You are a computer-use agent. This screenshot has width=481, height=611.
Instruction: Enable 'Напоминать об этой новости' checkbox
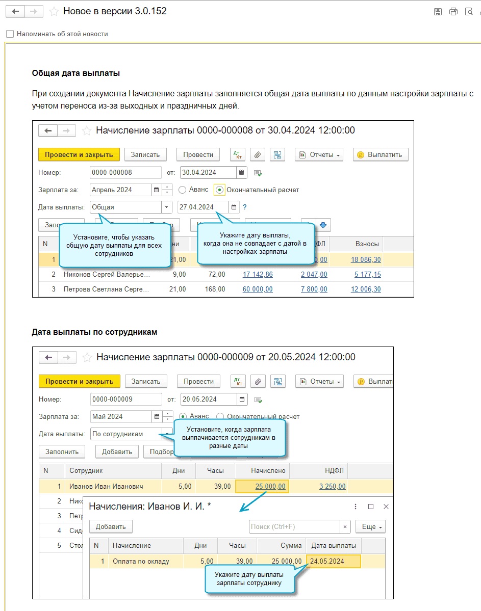tap(10, 34)
